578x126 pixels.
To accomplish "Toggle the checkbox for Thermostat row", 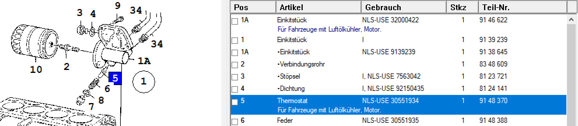I will click(x=235, y=102).
